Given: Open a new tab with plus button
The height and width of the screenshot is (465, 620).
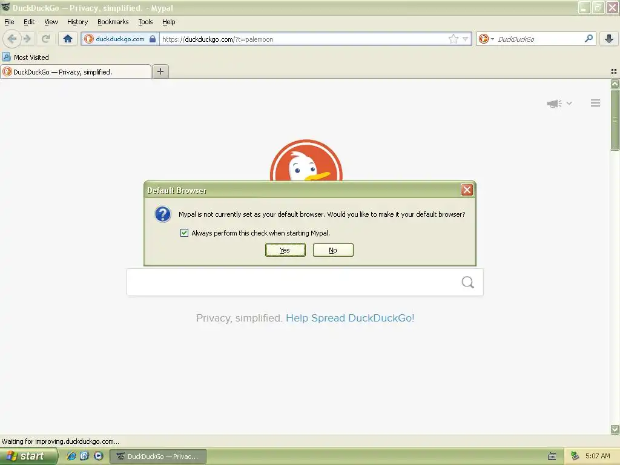Looking at the screenshot, I should 160,71.
